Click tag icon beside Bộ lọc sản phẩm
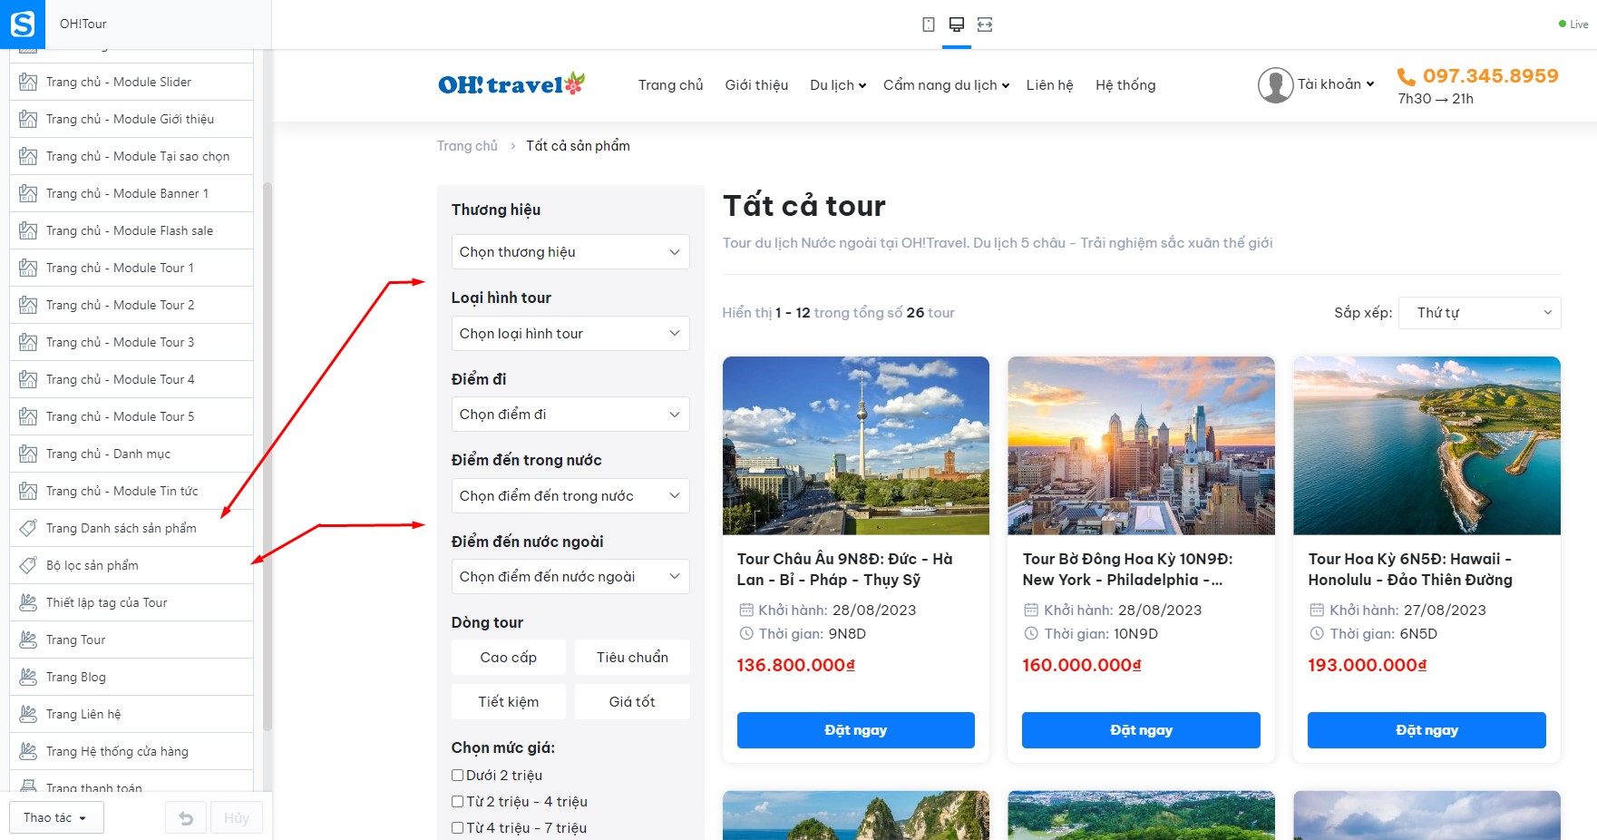 click(28, 565)
